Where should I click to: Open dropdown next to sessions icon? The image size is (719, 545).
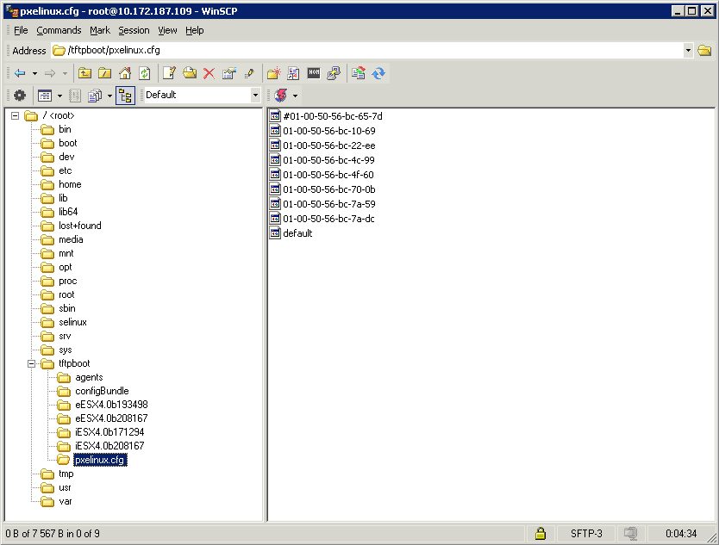[109, 96]
